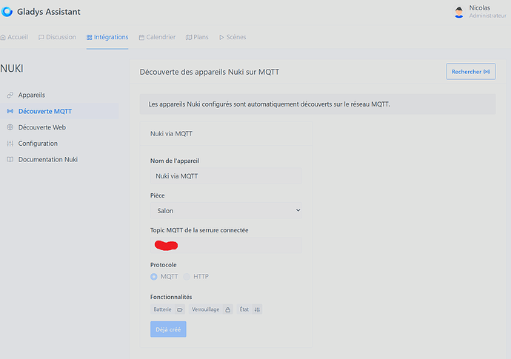Click the Découverte des appareils Nuki heading
The width and height of the screenshot is (511, 359).
pos(210,72)
